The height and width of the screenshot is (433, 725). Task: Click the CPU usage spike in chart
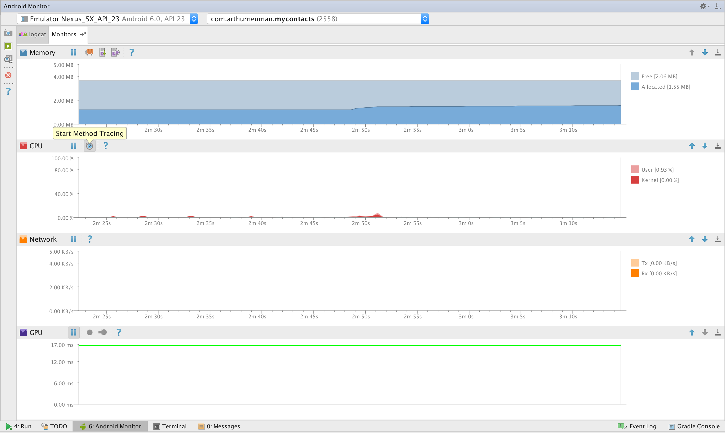pos(378,215)
